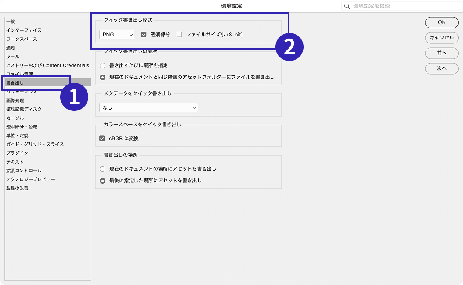Expand the メタデータ なし dropdown
The image size is (463, 285).
pos(148,108)
